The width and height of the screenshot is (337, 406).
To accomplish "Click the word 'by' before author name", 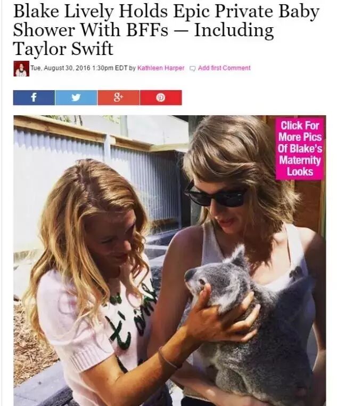I will 132,68.
